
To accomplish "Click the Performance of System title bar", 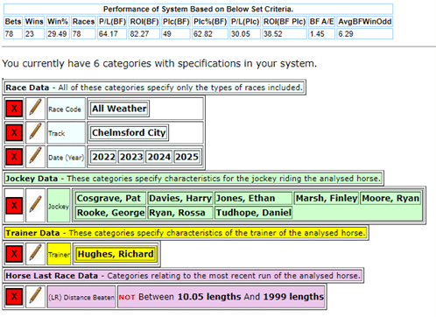I will click(198, 9).
